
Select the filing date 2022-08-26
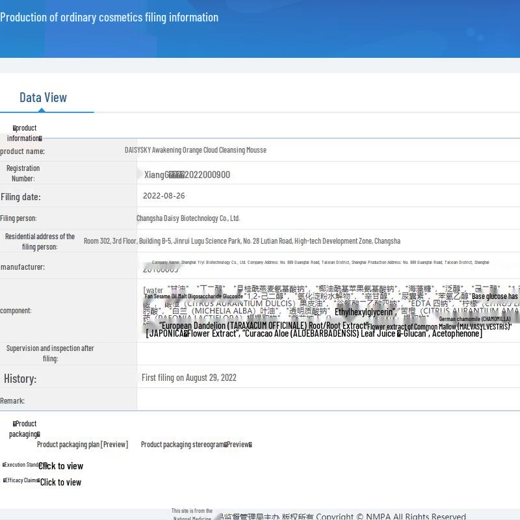(x=164, y=196)
